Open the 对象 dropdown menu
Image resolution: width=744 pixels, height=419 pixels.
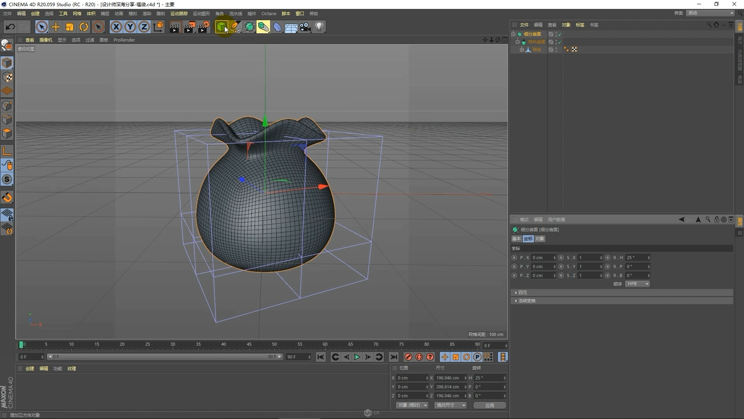pos(566,24)
